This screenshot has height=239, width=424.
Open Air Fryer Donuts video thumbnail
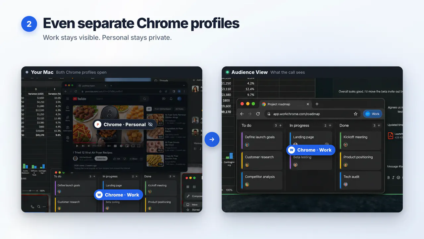click(x=155, y=146)
